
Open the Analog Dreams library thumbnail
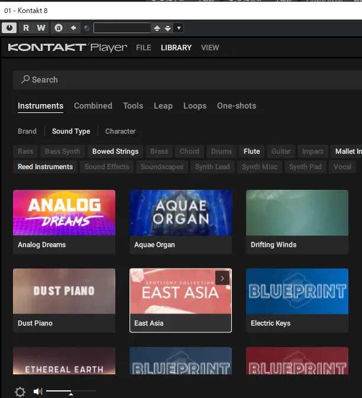coord(64,213)
